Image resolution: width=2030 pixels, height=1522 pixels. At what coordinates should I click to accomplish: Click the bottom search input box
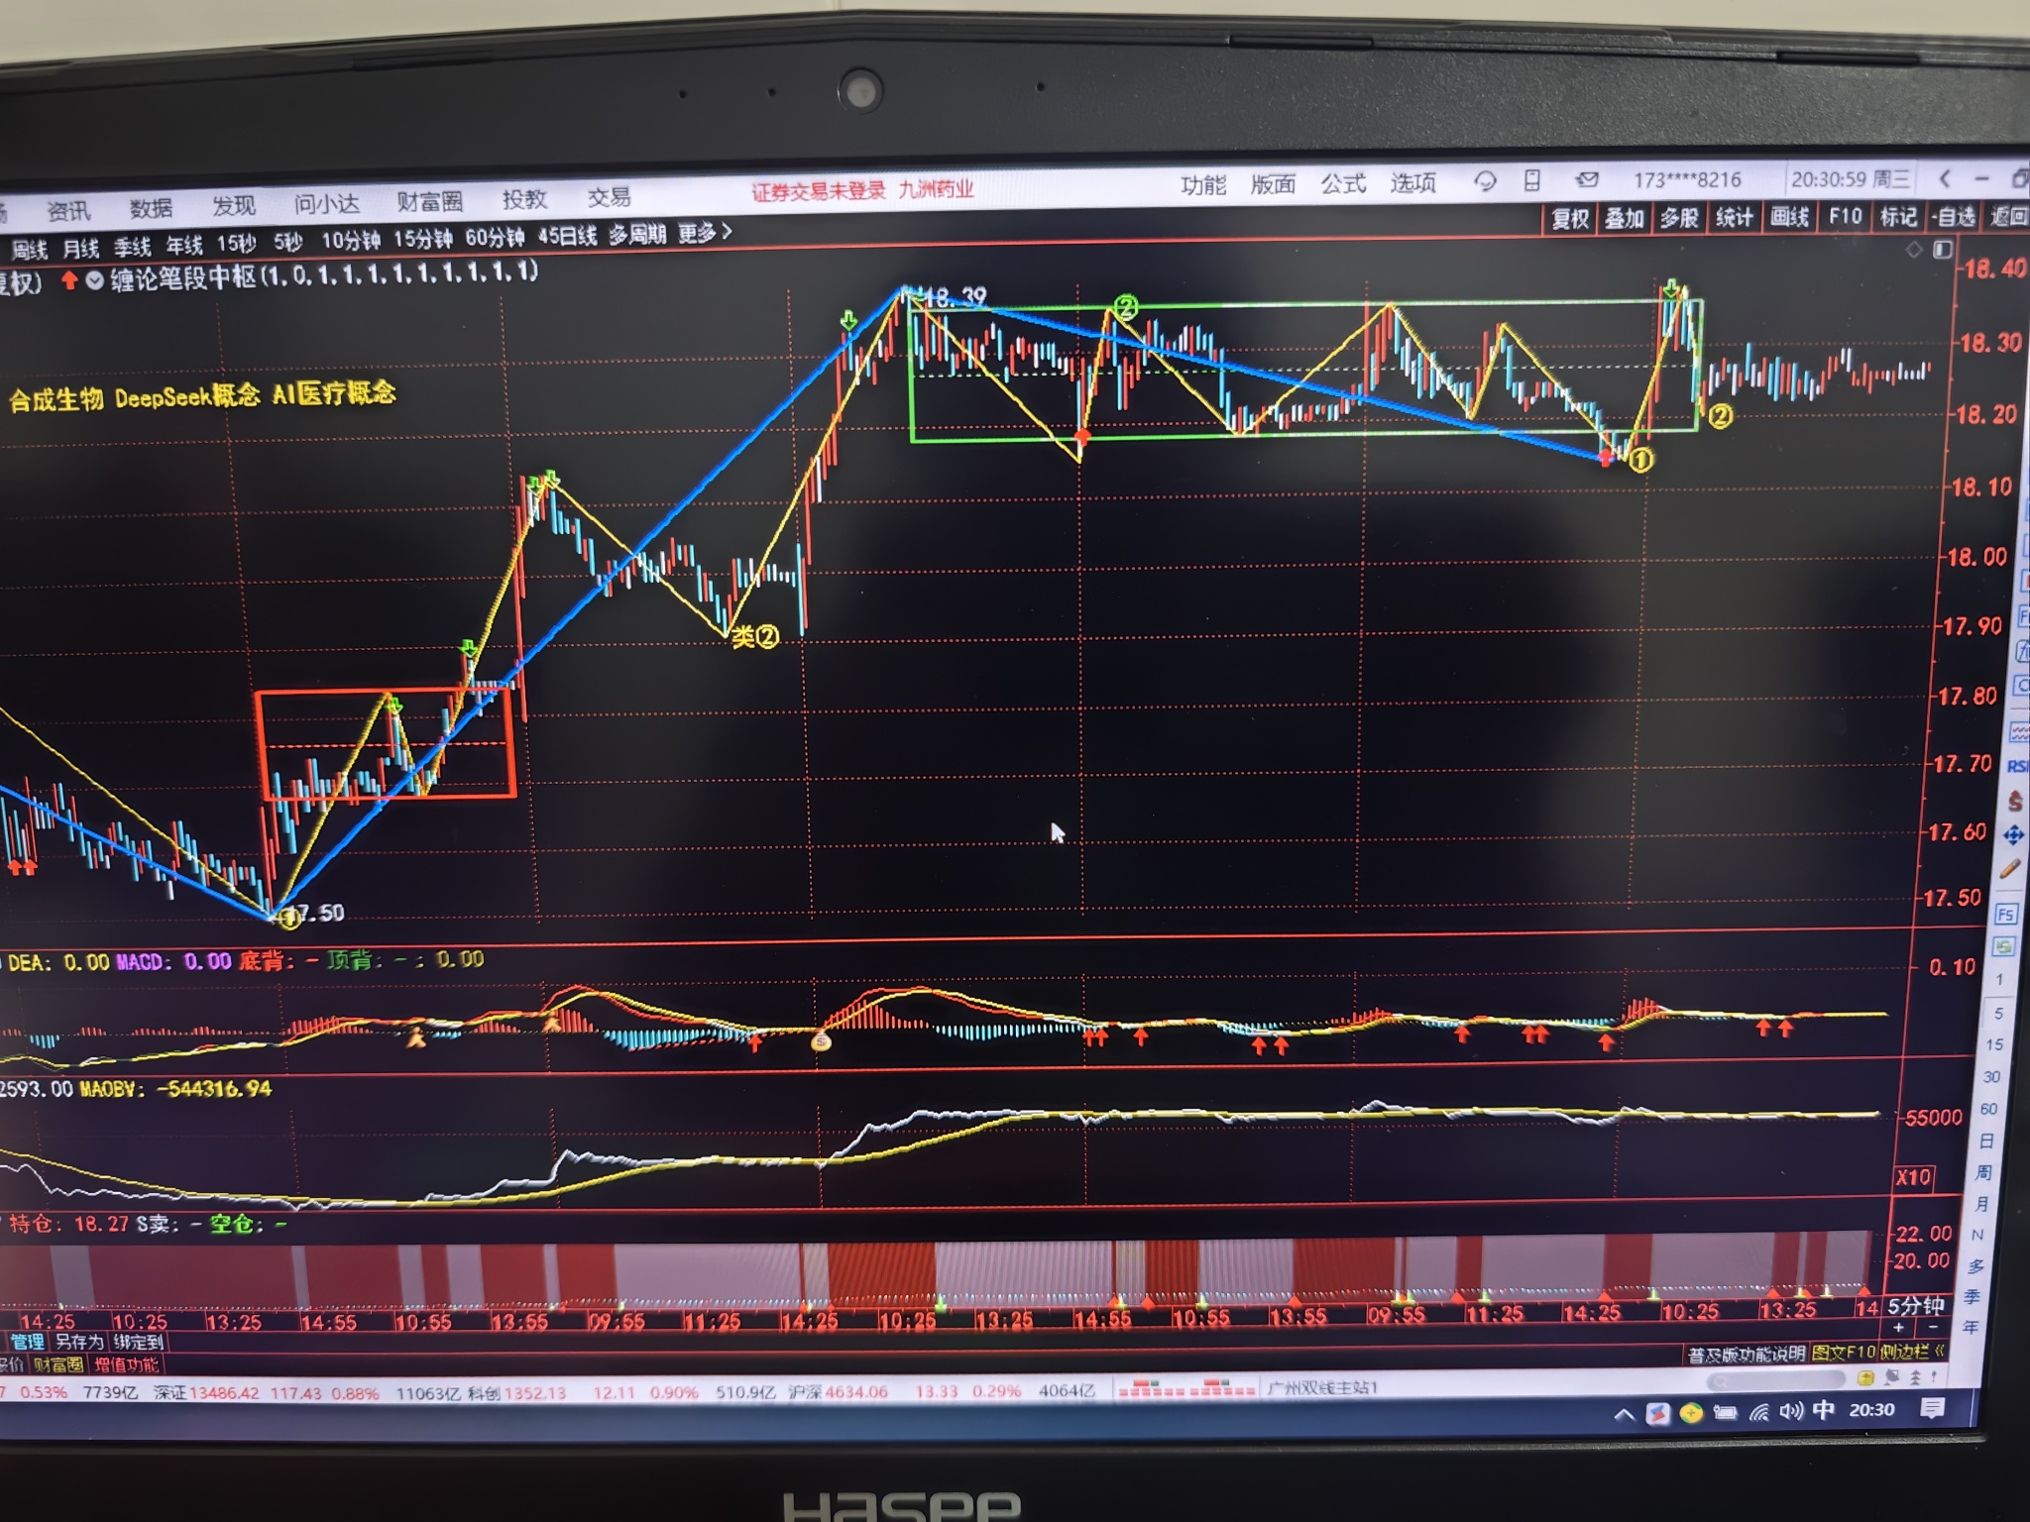[x=1774, y=1379]
